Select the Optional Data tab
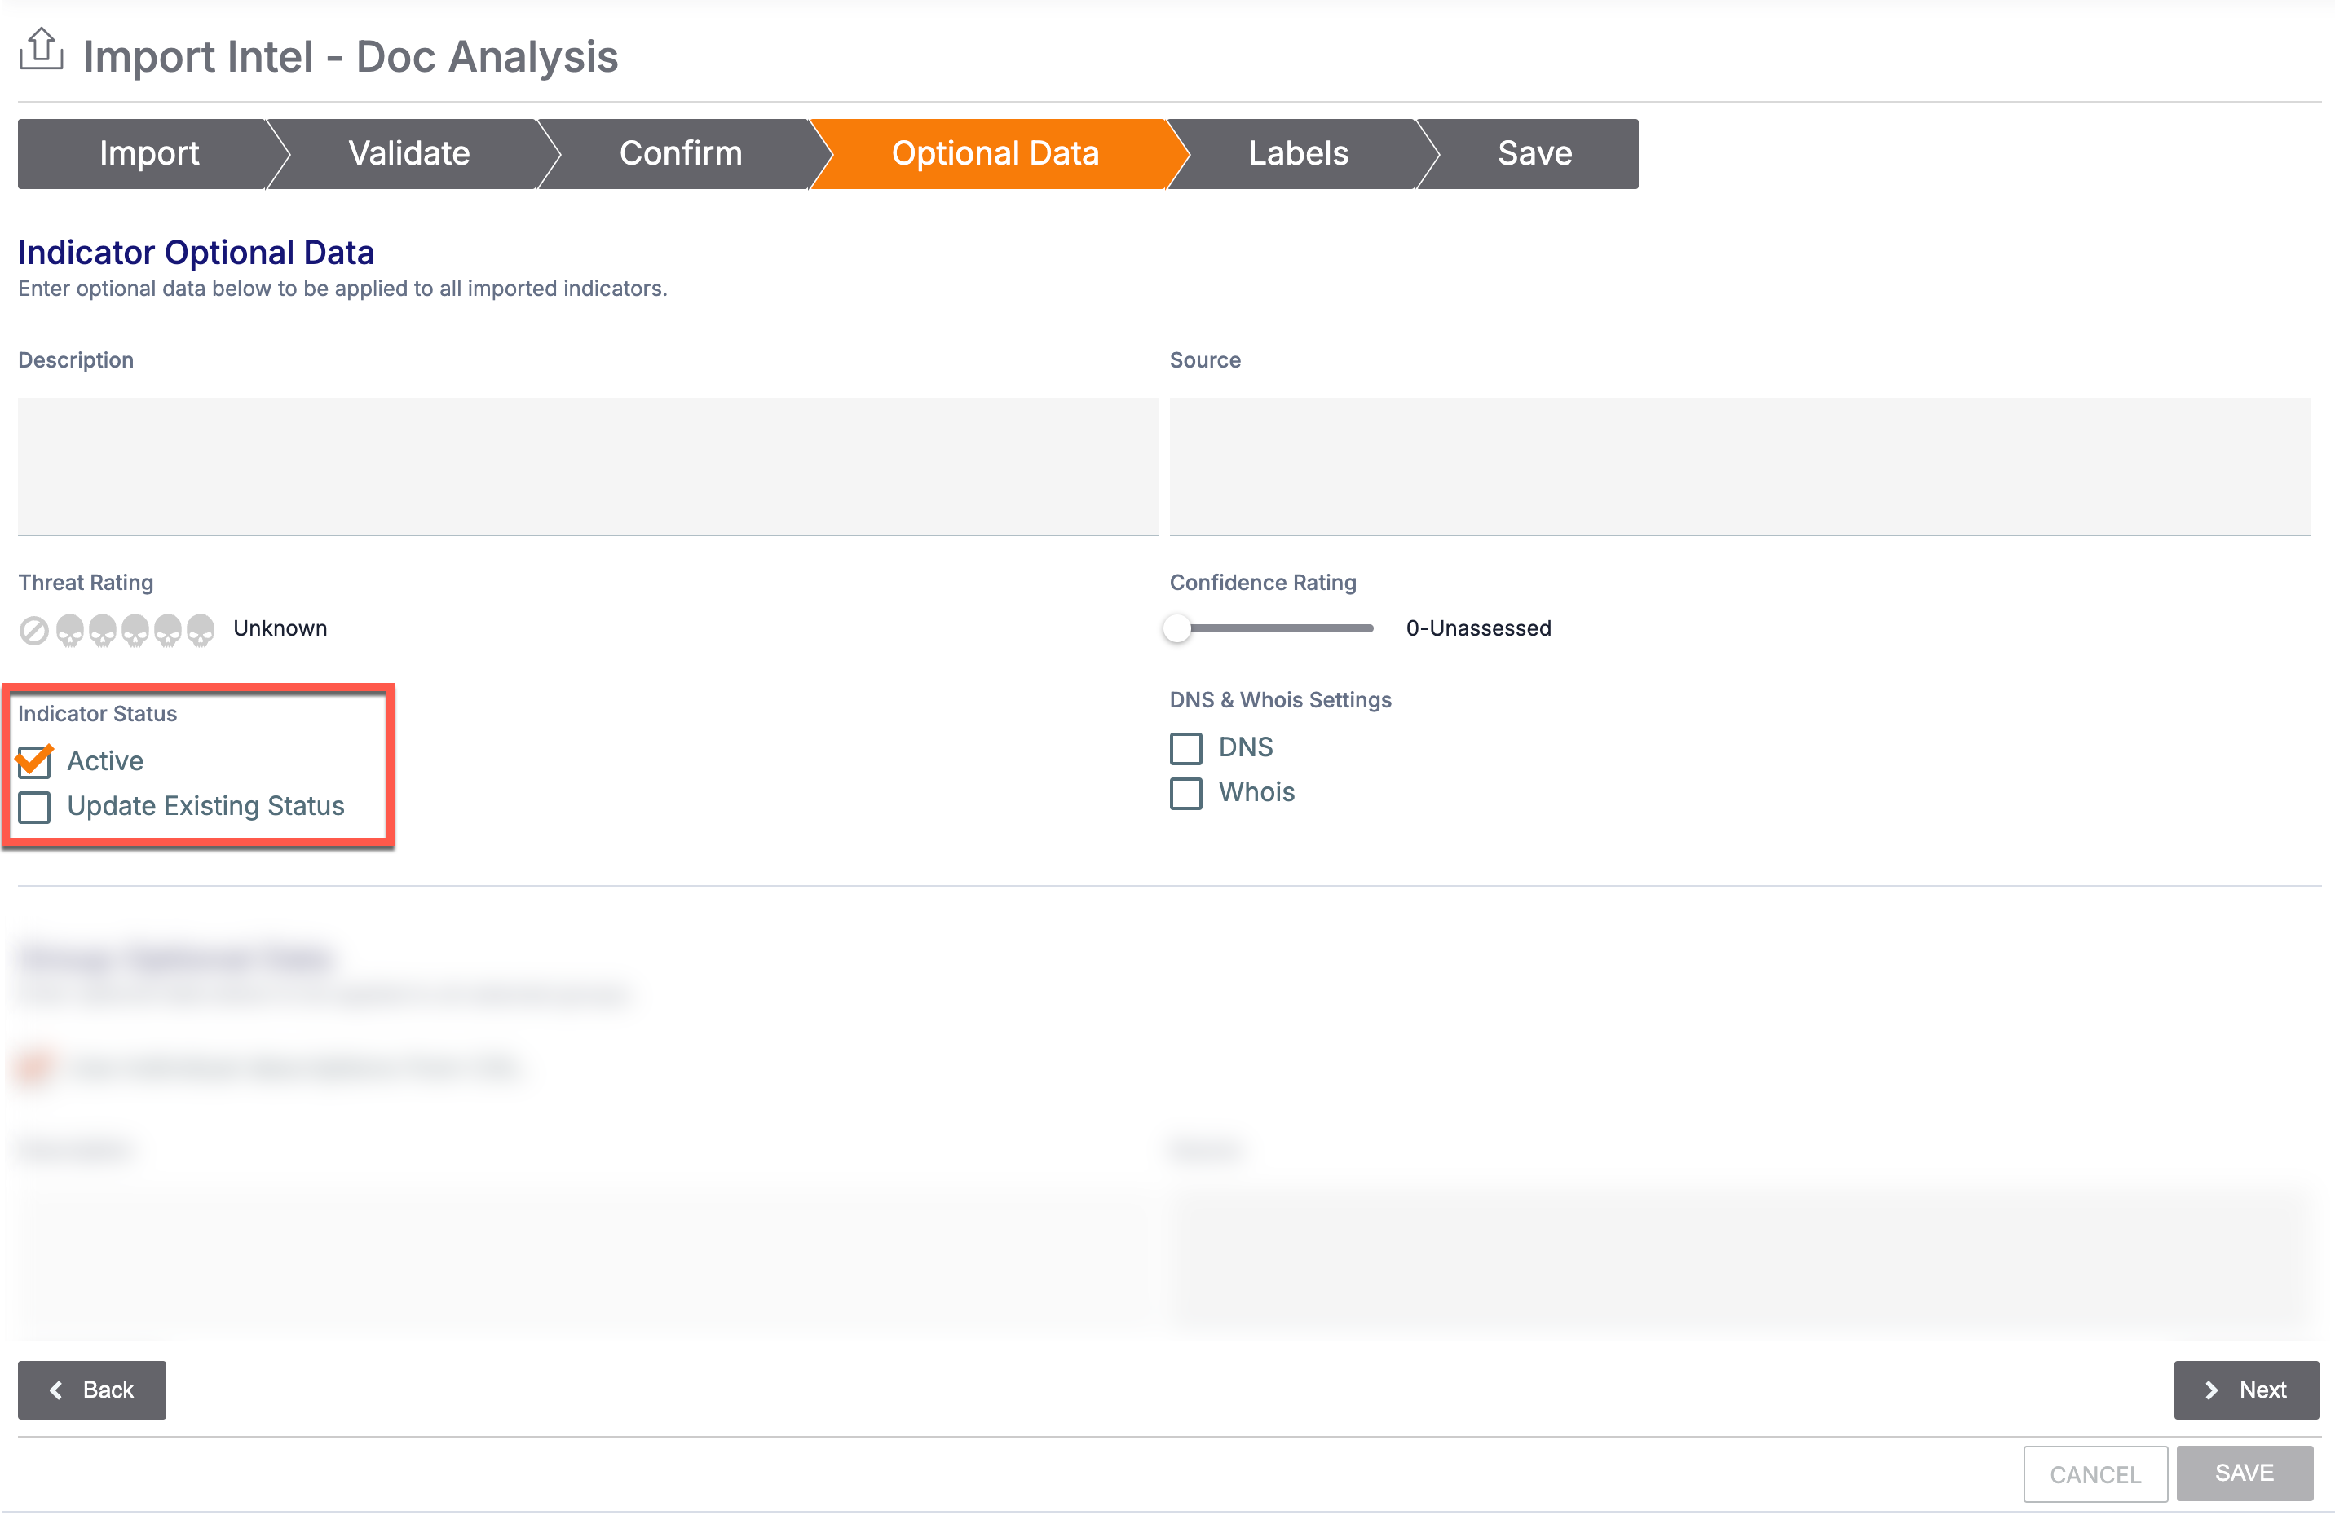Screen dimensions: 2335x1524 tap(995, 153)
